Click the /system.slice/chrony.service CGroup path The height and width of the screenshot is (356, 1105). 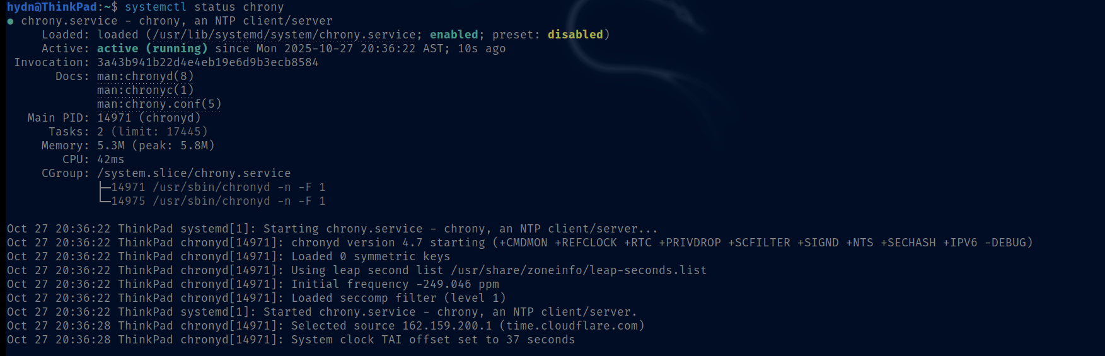click(194, 173)
